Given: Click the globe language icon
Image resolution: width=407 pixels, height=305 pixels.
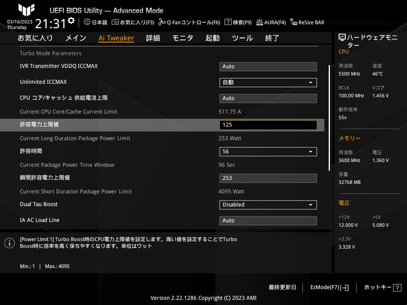Looking at the screenshot, I should click(87, 22).
